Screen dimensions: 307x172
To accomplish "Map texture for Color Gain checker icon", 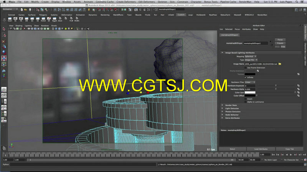I will pos(299,92).
